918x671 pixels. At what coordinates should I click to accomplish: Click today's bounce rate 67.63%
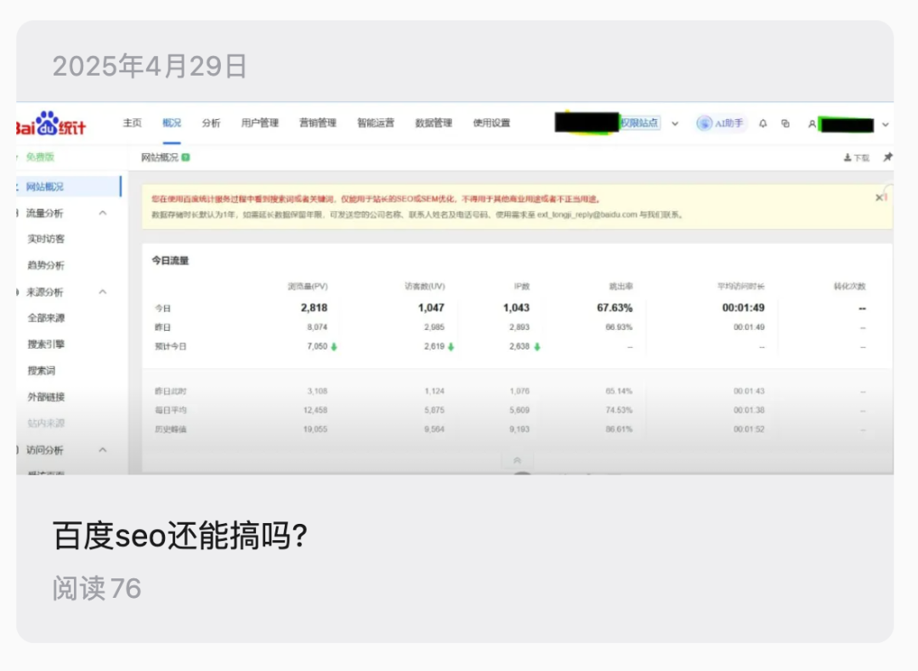[x=615, y=308]
